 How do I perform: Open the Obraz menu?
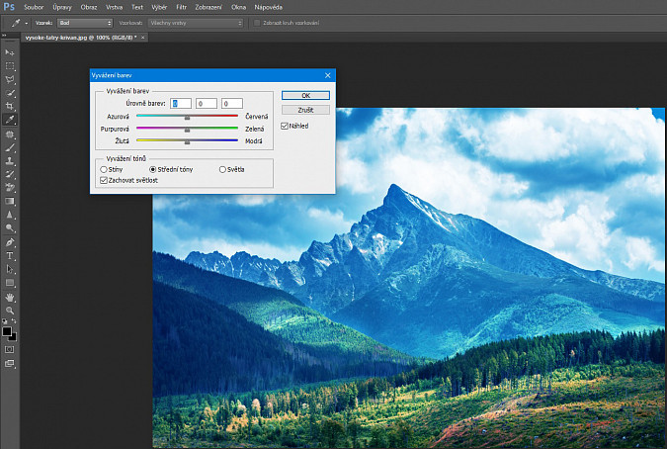(x=89, y=7)
